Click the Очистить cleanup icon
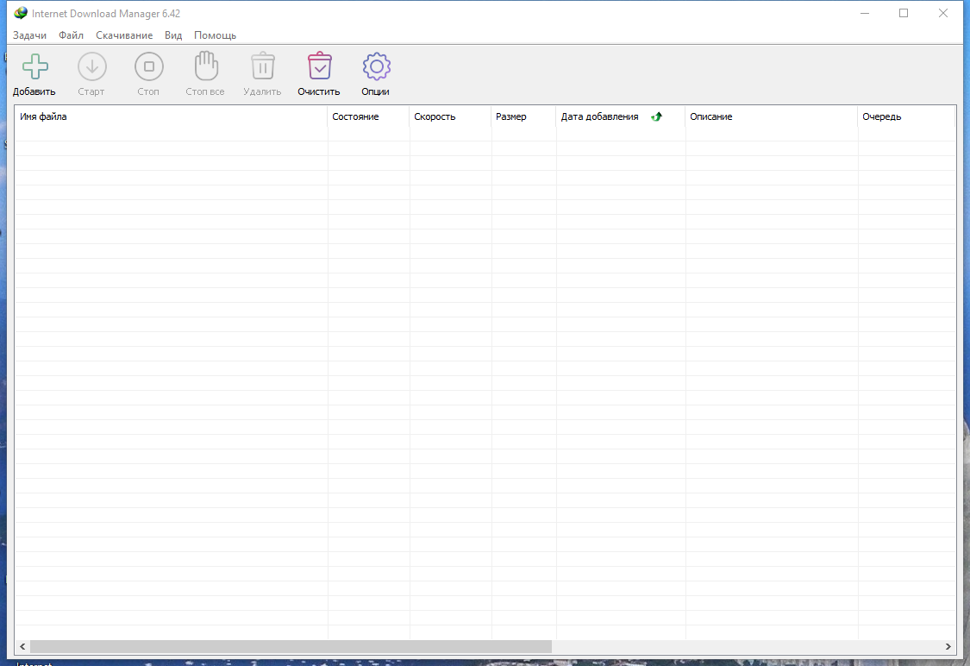 pyautogui.click(x=319, y=66)
